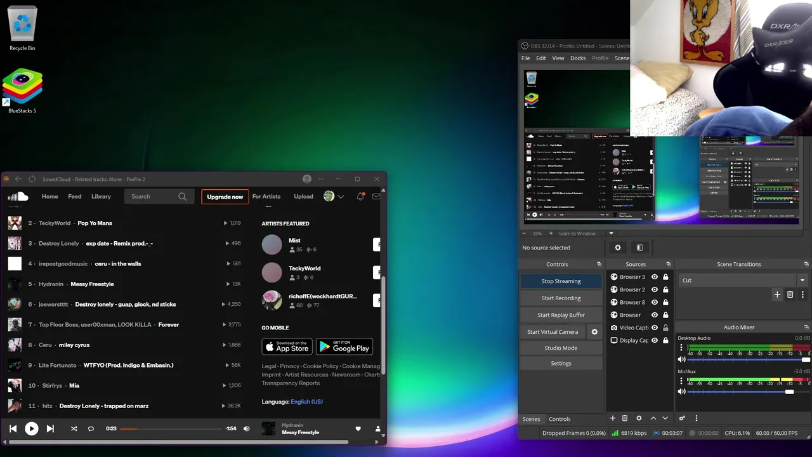Click Stop Streaming in OBS
The image size is (812, 457).
(561, 281)
